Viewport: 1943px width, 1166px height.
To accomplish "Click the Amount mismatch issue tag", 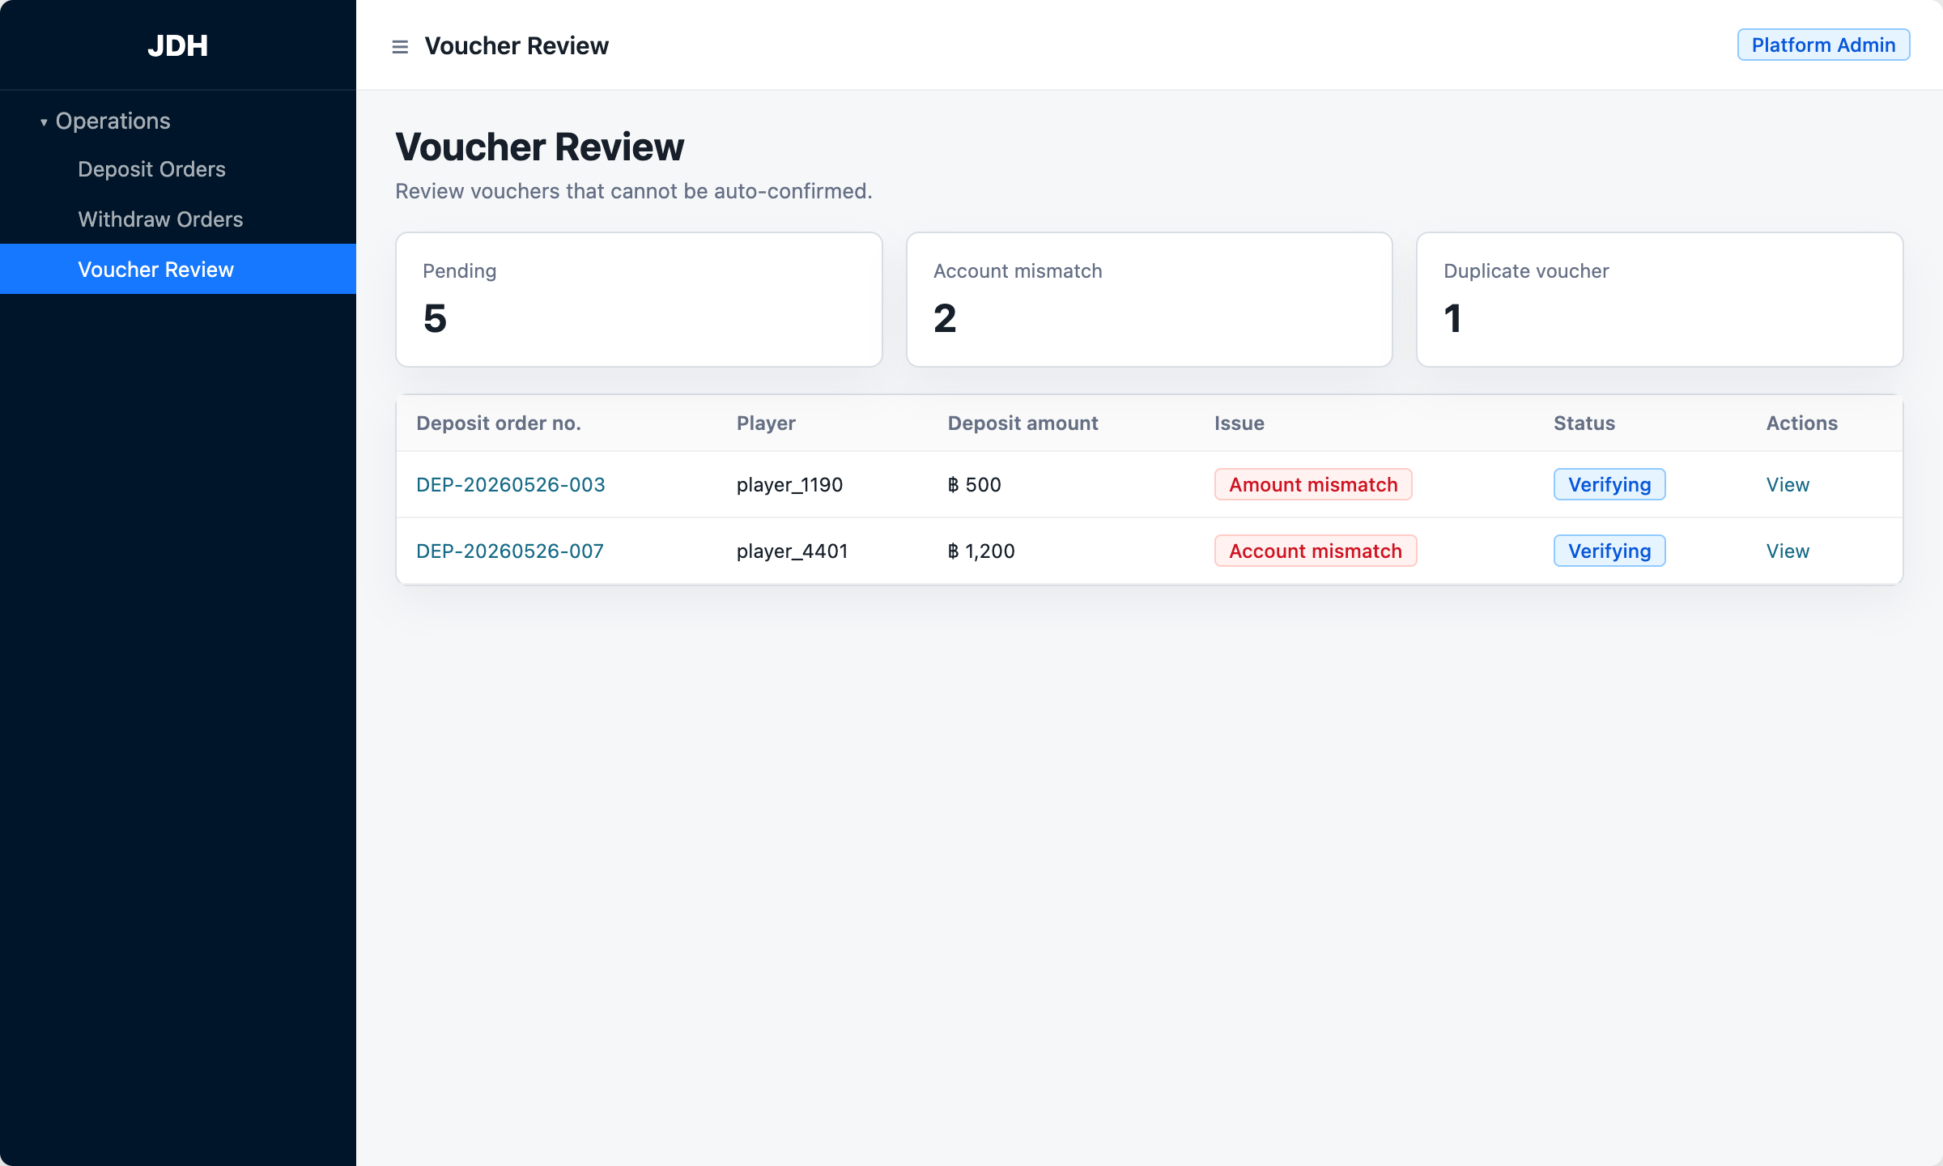I will click(1313, 484).
